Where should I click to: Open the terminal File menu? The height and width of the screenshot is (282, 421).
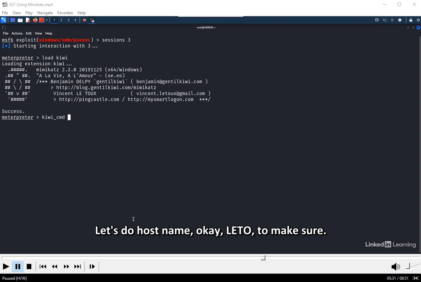point(6,33)
